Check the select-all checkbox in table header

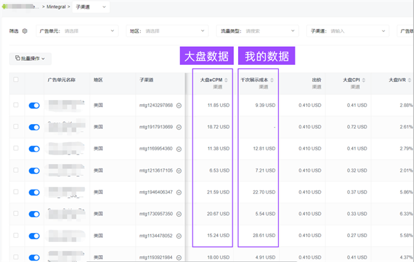16,79
